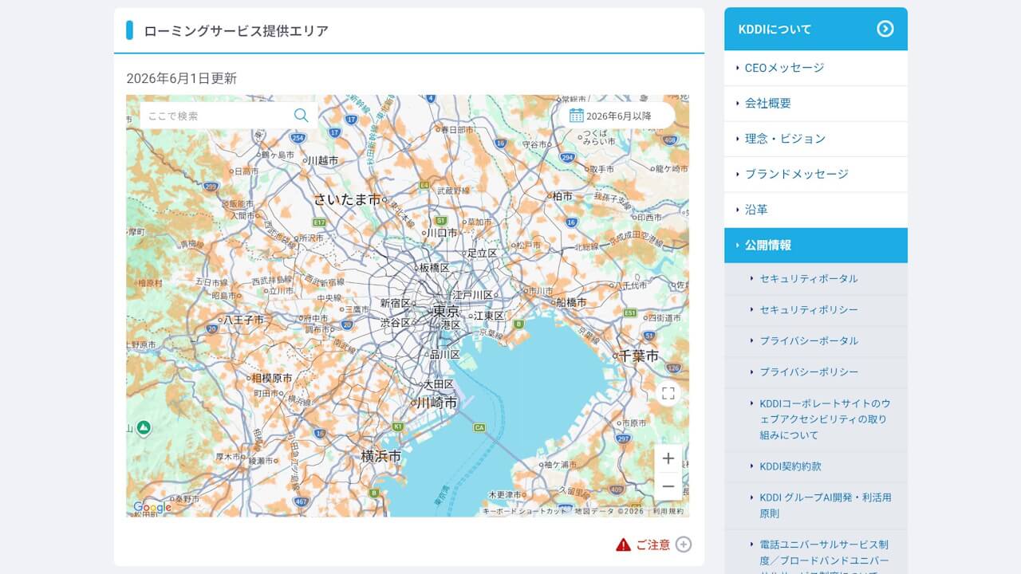Click the 柏市 label on the map
This screenshot has height=574, width=1021.
tap(562, 195)
